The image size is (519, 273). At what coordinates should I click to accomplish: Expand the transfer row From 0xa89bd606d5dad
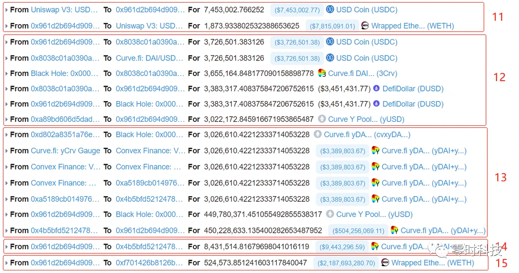pyautogui.click(x=6, y=120)
